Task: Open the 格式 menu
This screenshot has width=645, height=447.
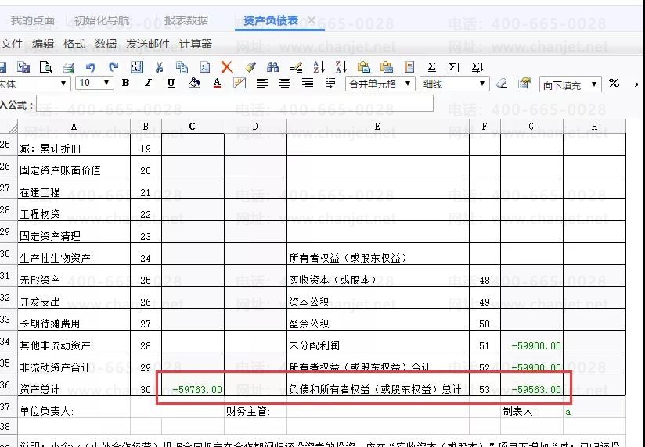Action: [74, 44]
